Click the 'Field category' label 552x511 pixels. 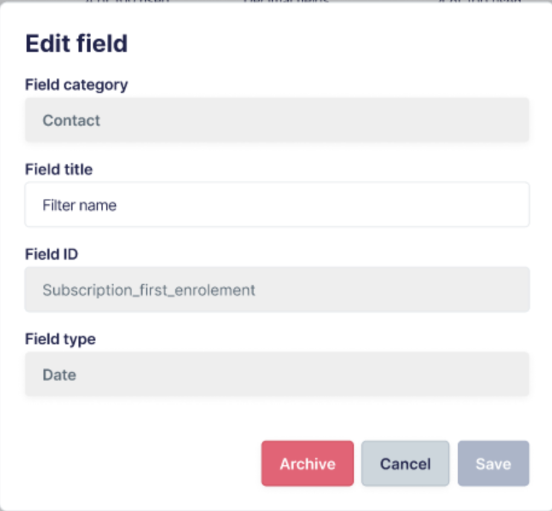tap(76, 85)
